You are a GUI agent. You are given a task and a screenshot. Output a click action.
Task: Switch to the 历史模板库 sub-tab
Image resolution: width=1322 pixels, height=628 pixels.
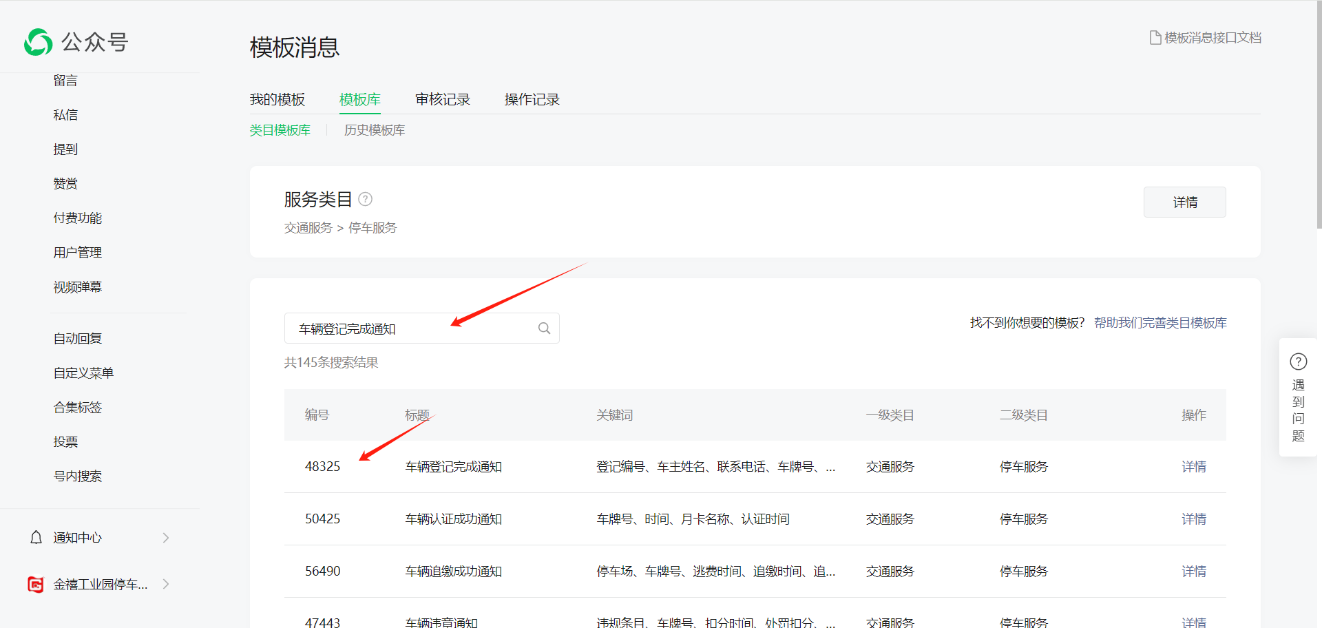375,130
